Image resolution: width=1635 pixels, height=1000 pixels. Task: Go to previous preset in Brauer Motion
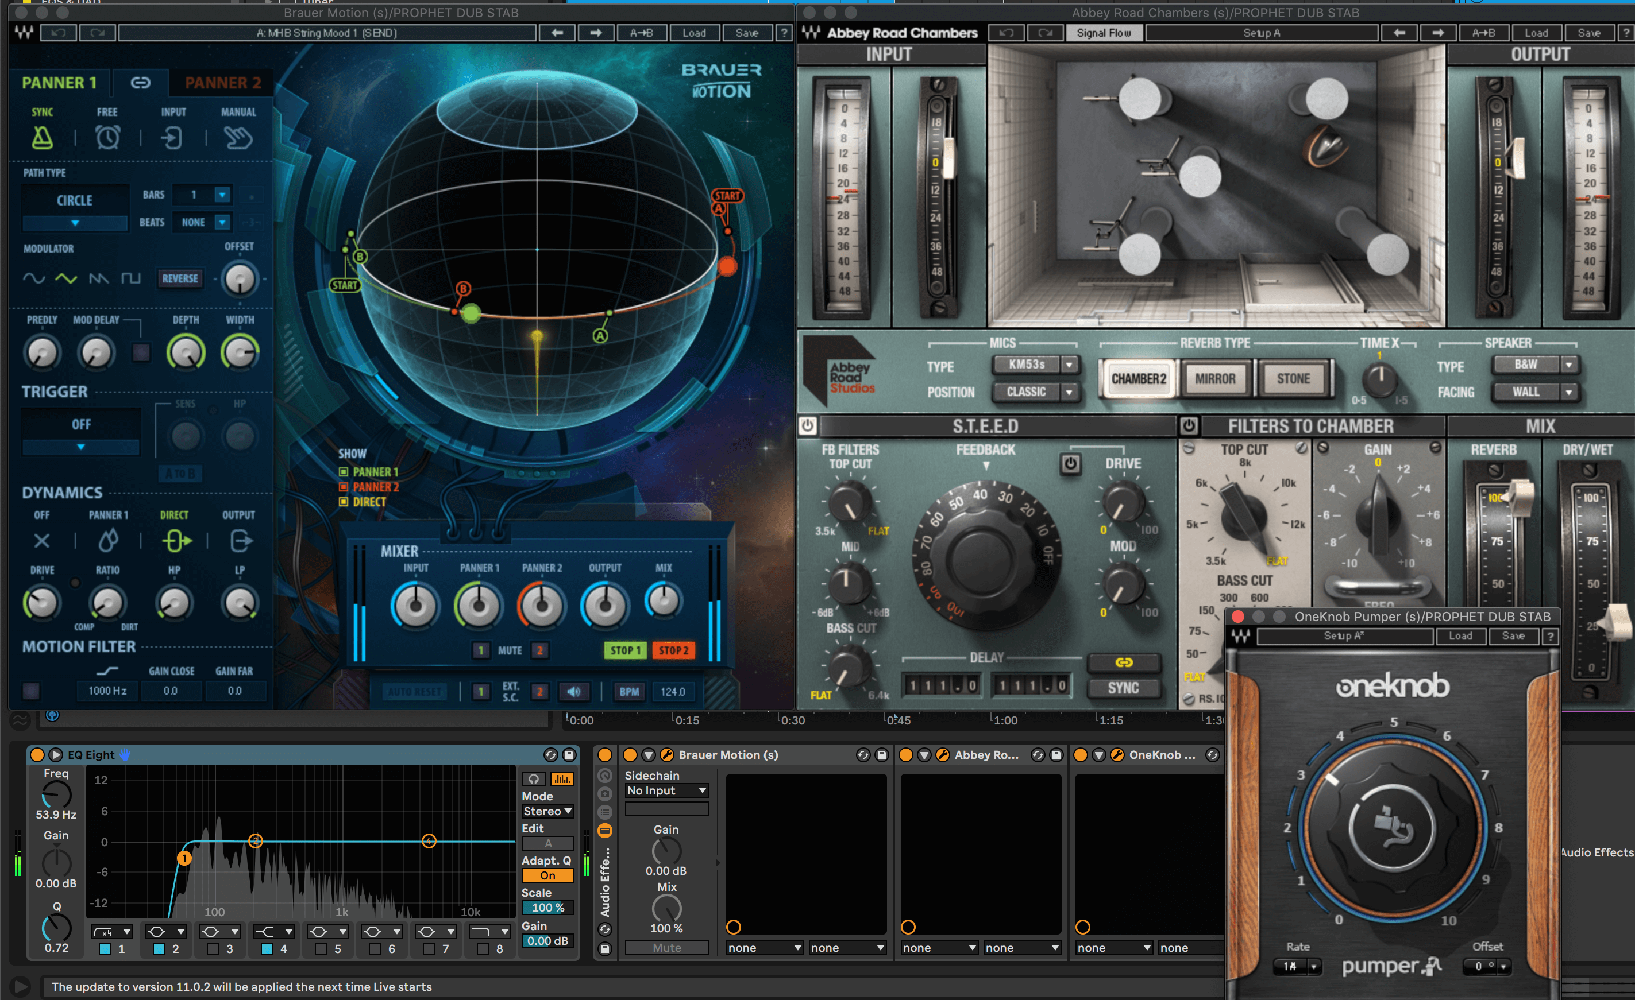[557, 33]
